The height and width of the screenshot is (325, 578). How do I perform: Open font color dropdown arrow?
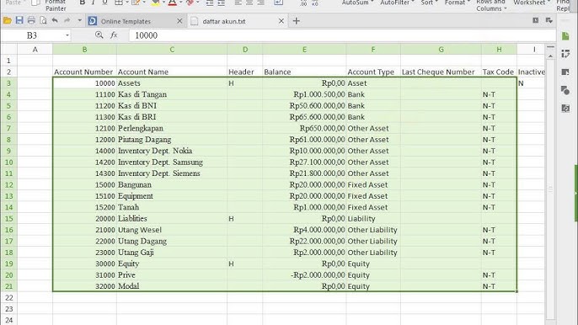coord(180,3)
